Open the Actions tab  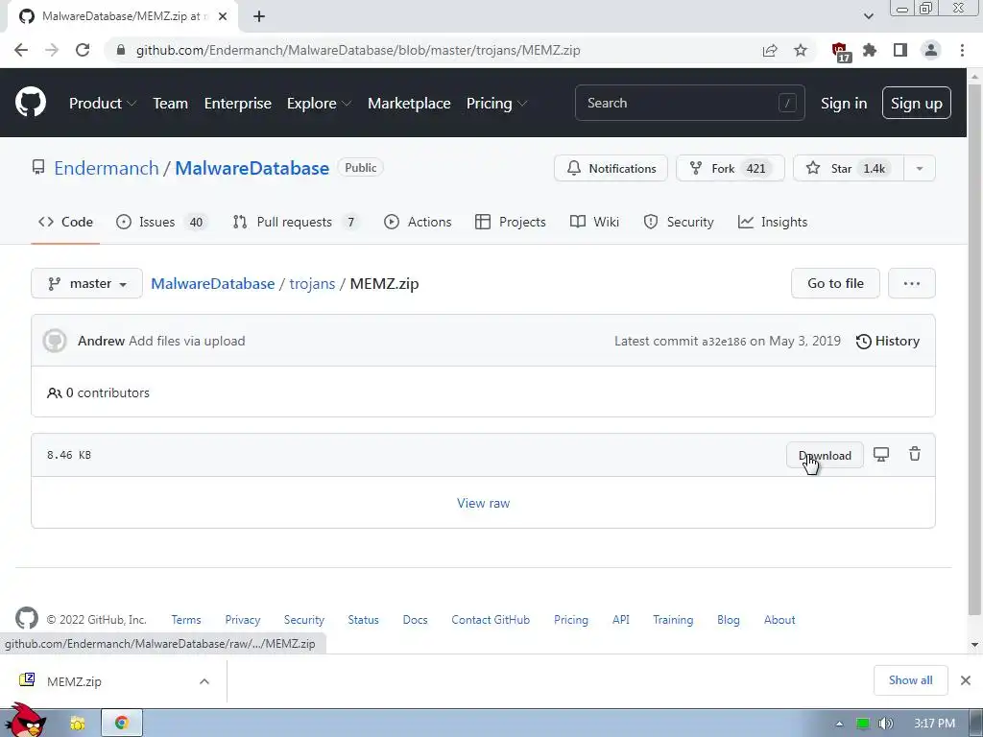click(418, 222)
